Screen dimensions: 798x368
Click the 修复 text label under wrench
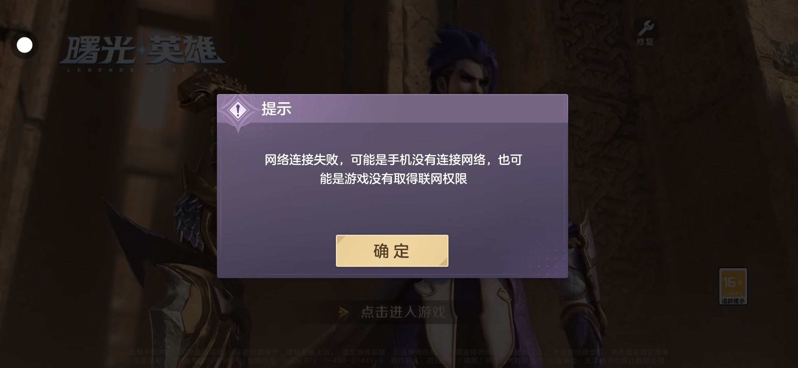tap(645, 42)
